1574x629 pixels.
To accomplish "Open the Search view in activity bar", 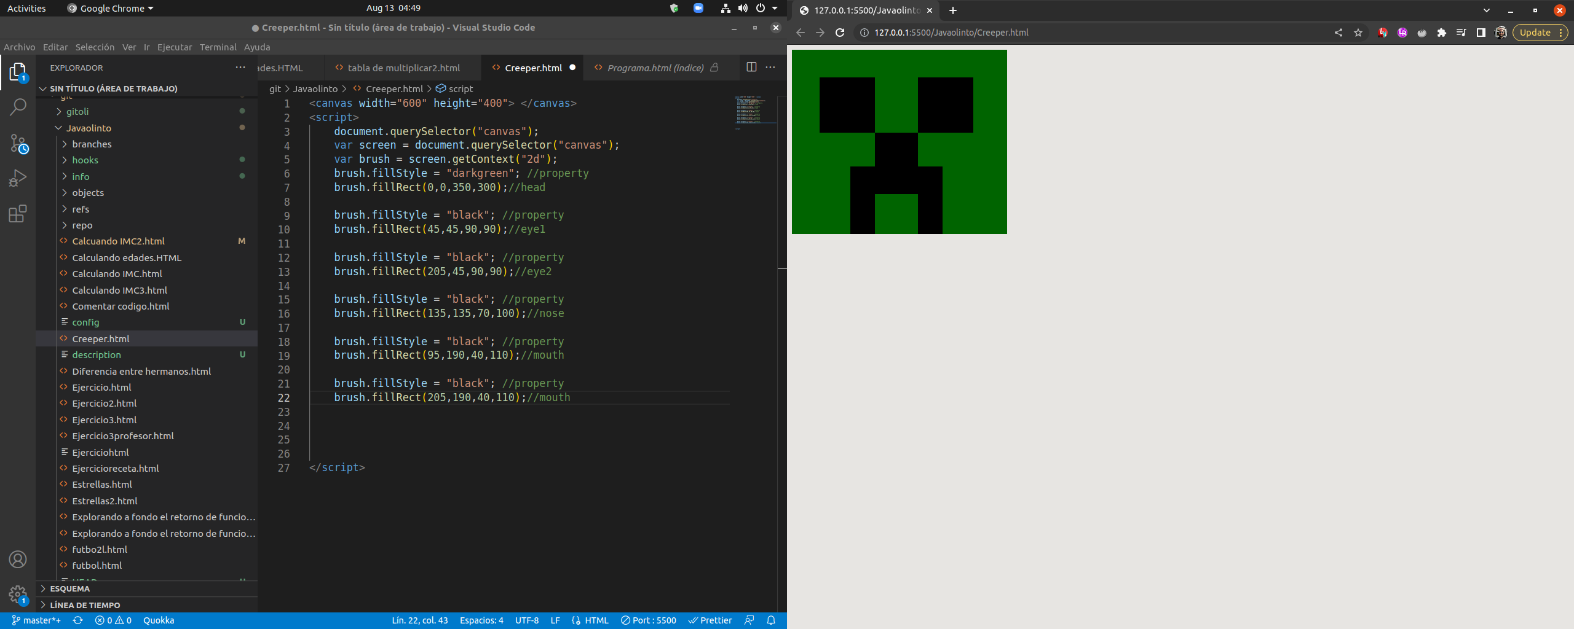I will (x=18, y=107).
